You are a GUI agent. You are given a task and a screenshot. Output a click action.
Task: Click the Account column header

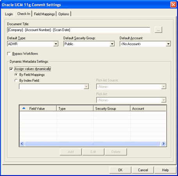click(148, 108)
